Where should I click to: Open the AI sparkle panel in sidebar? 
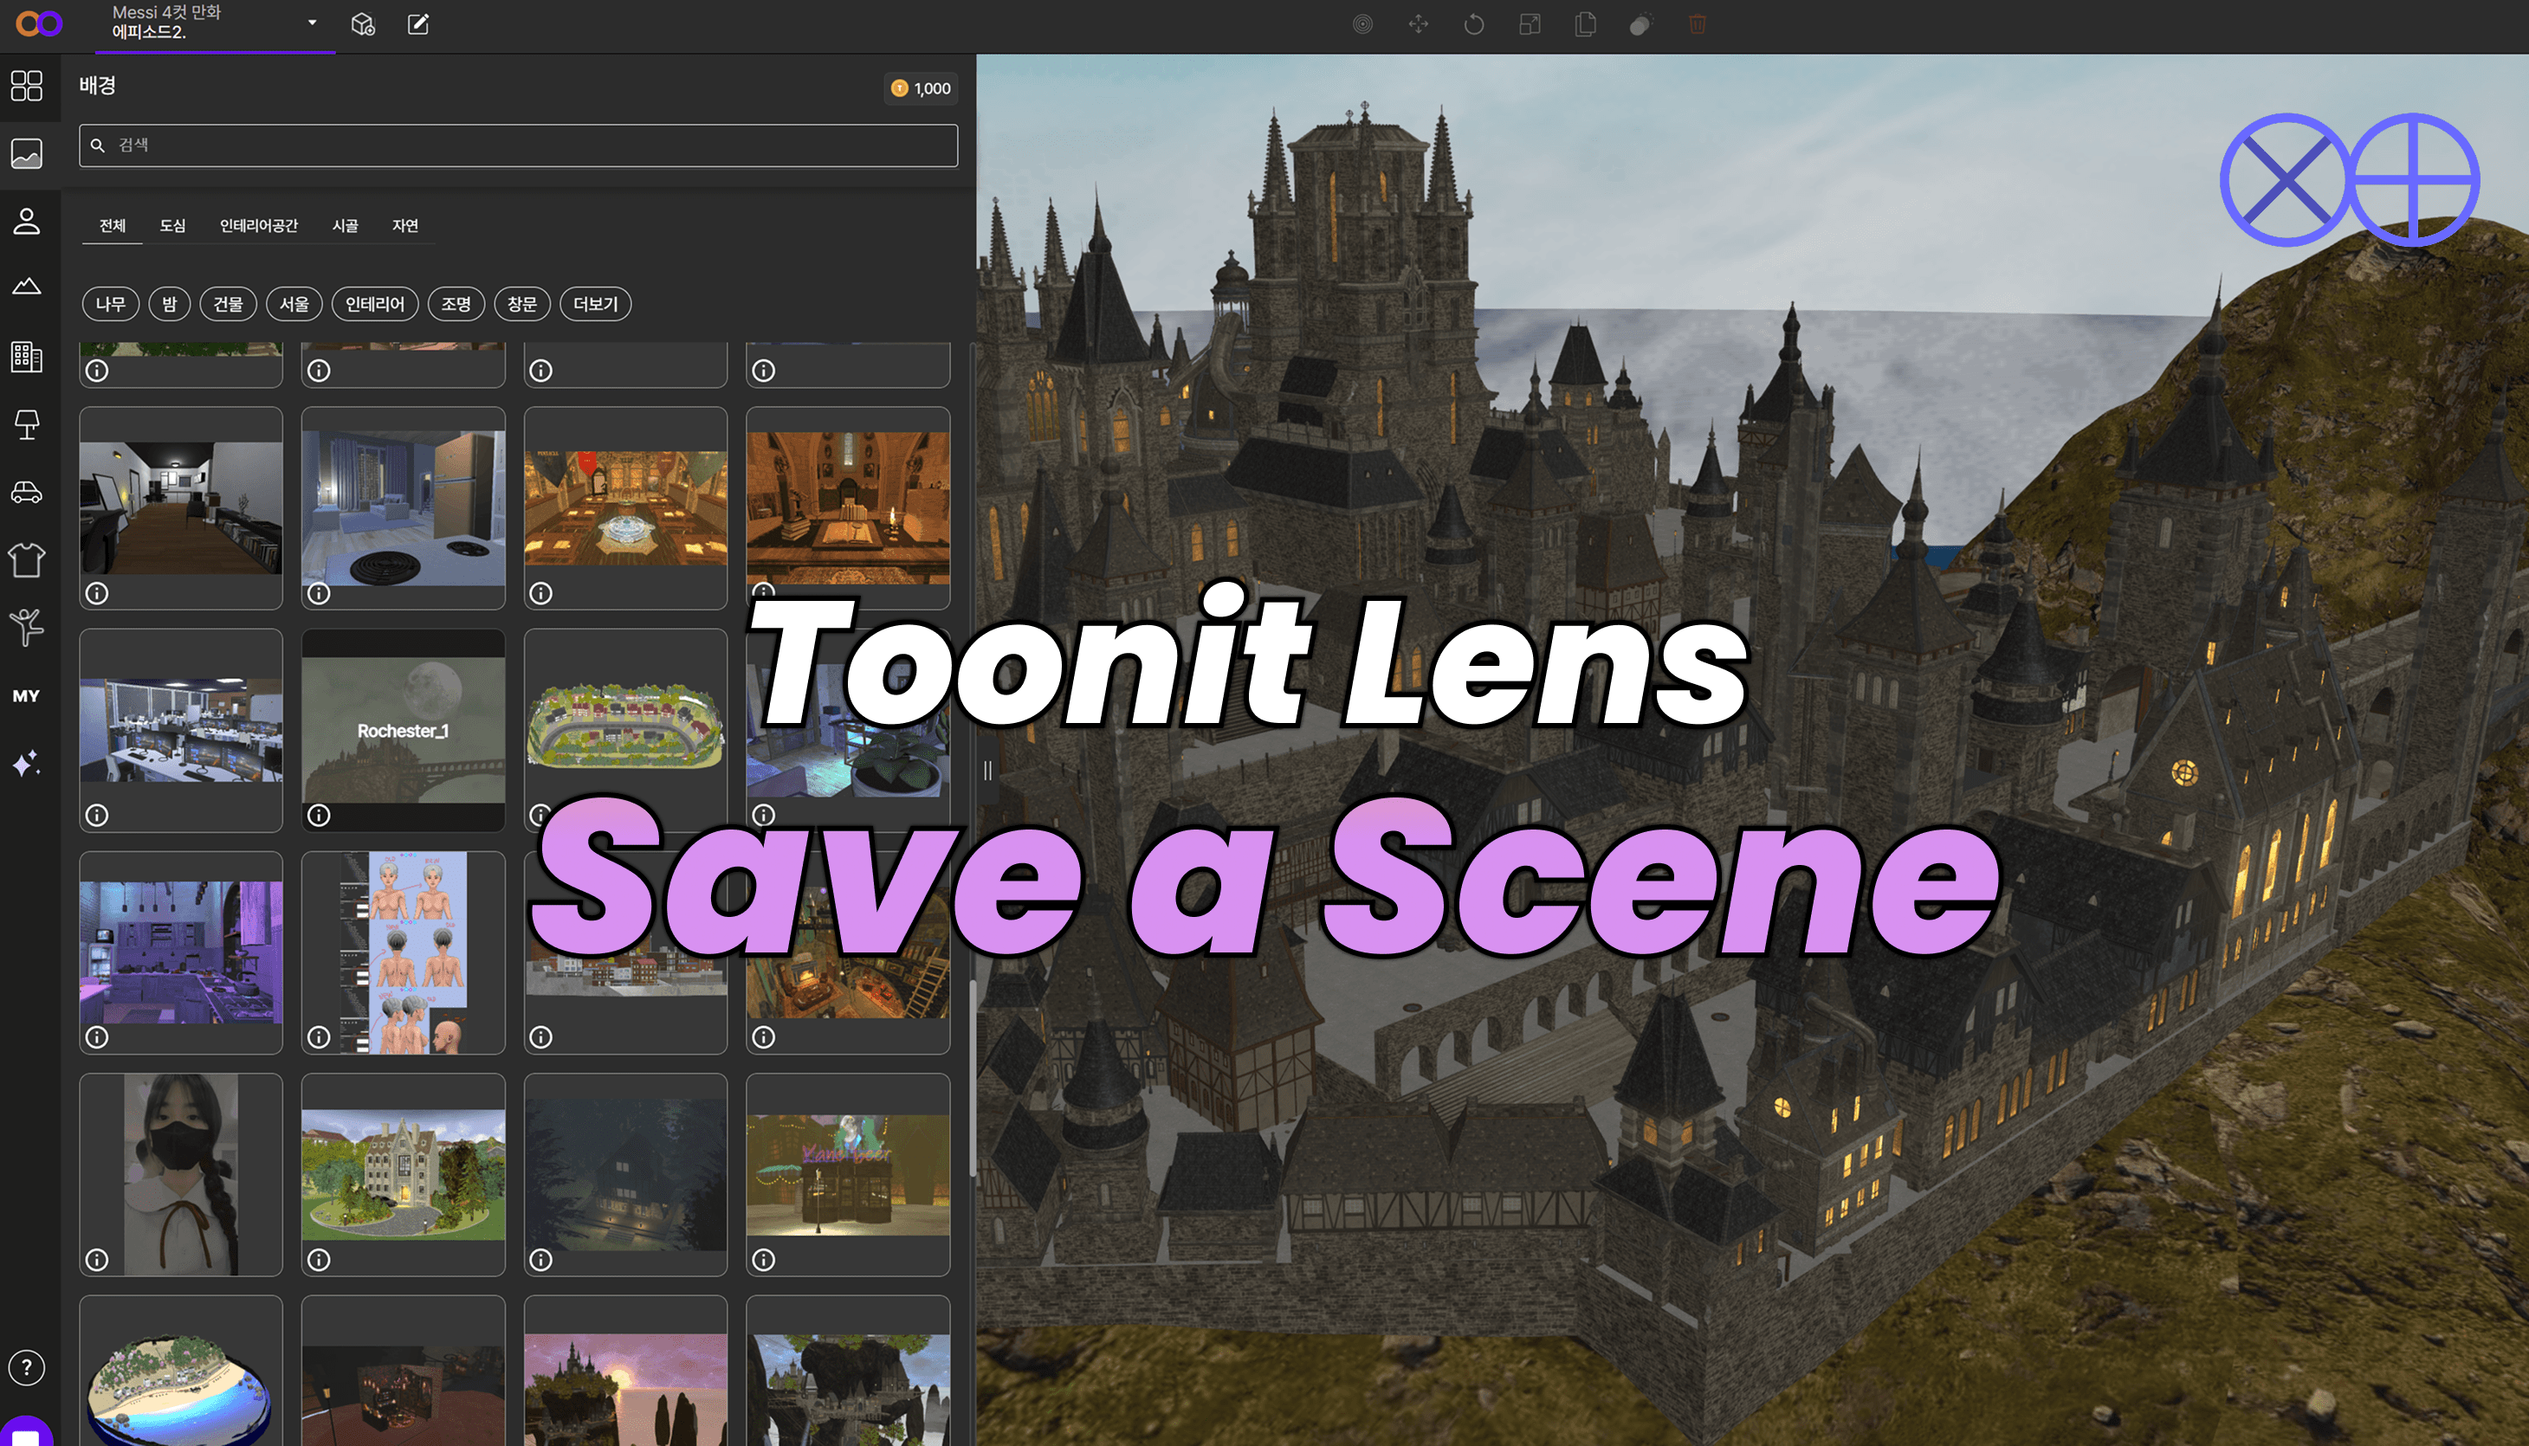(27, 763)
